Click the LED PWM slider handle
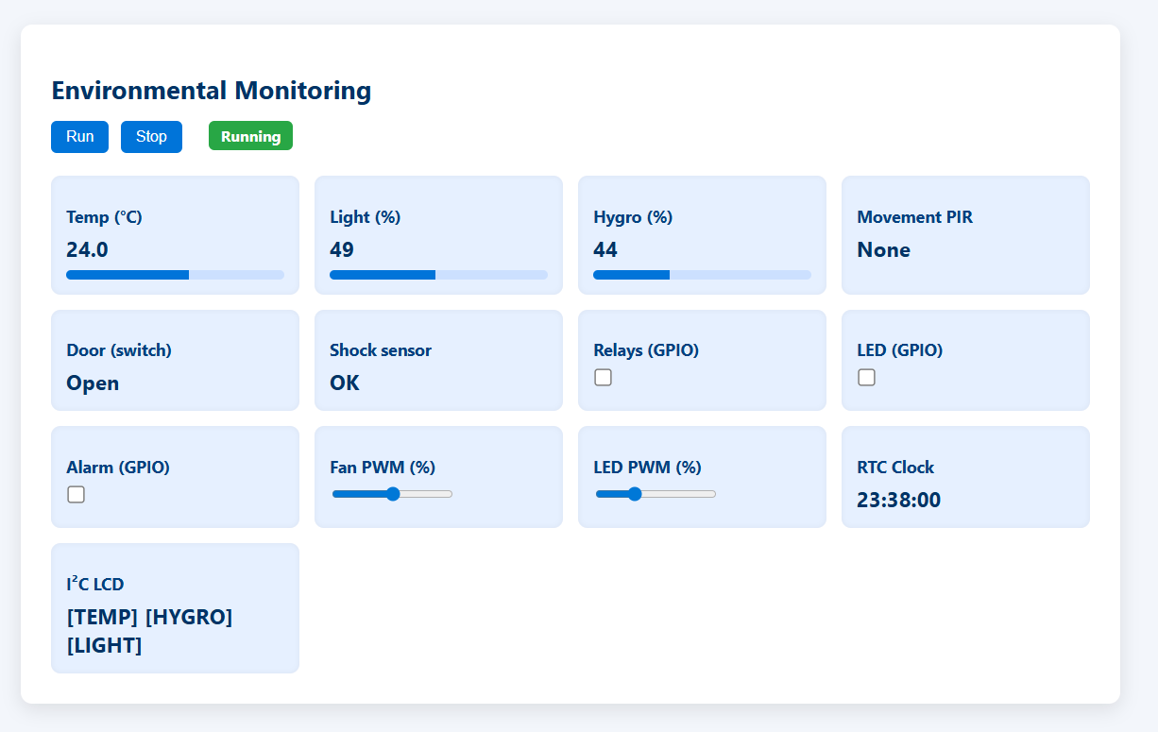Image resolution: width=1158 pixels, height=732 pixels. (635, 494)
